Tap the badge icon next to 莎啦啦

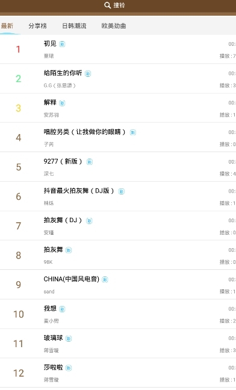(x=69, y=368)
